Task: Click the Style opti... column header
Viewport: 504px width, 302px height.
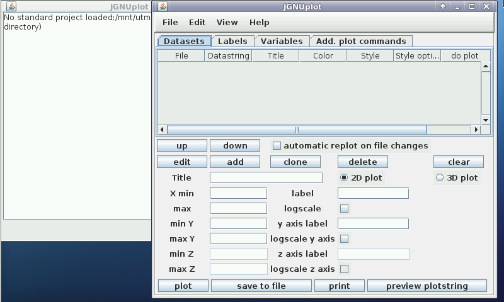Action: (x=417, y=55)
